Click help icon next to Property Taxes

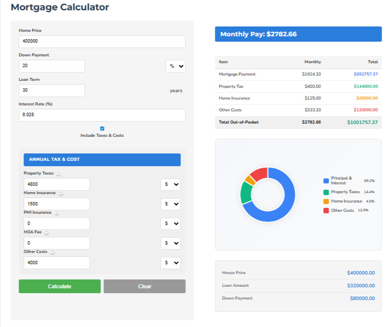point(58,174)
